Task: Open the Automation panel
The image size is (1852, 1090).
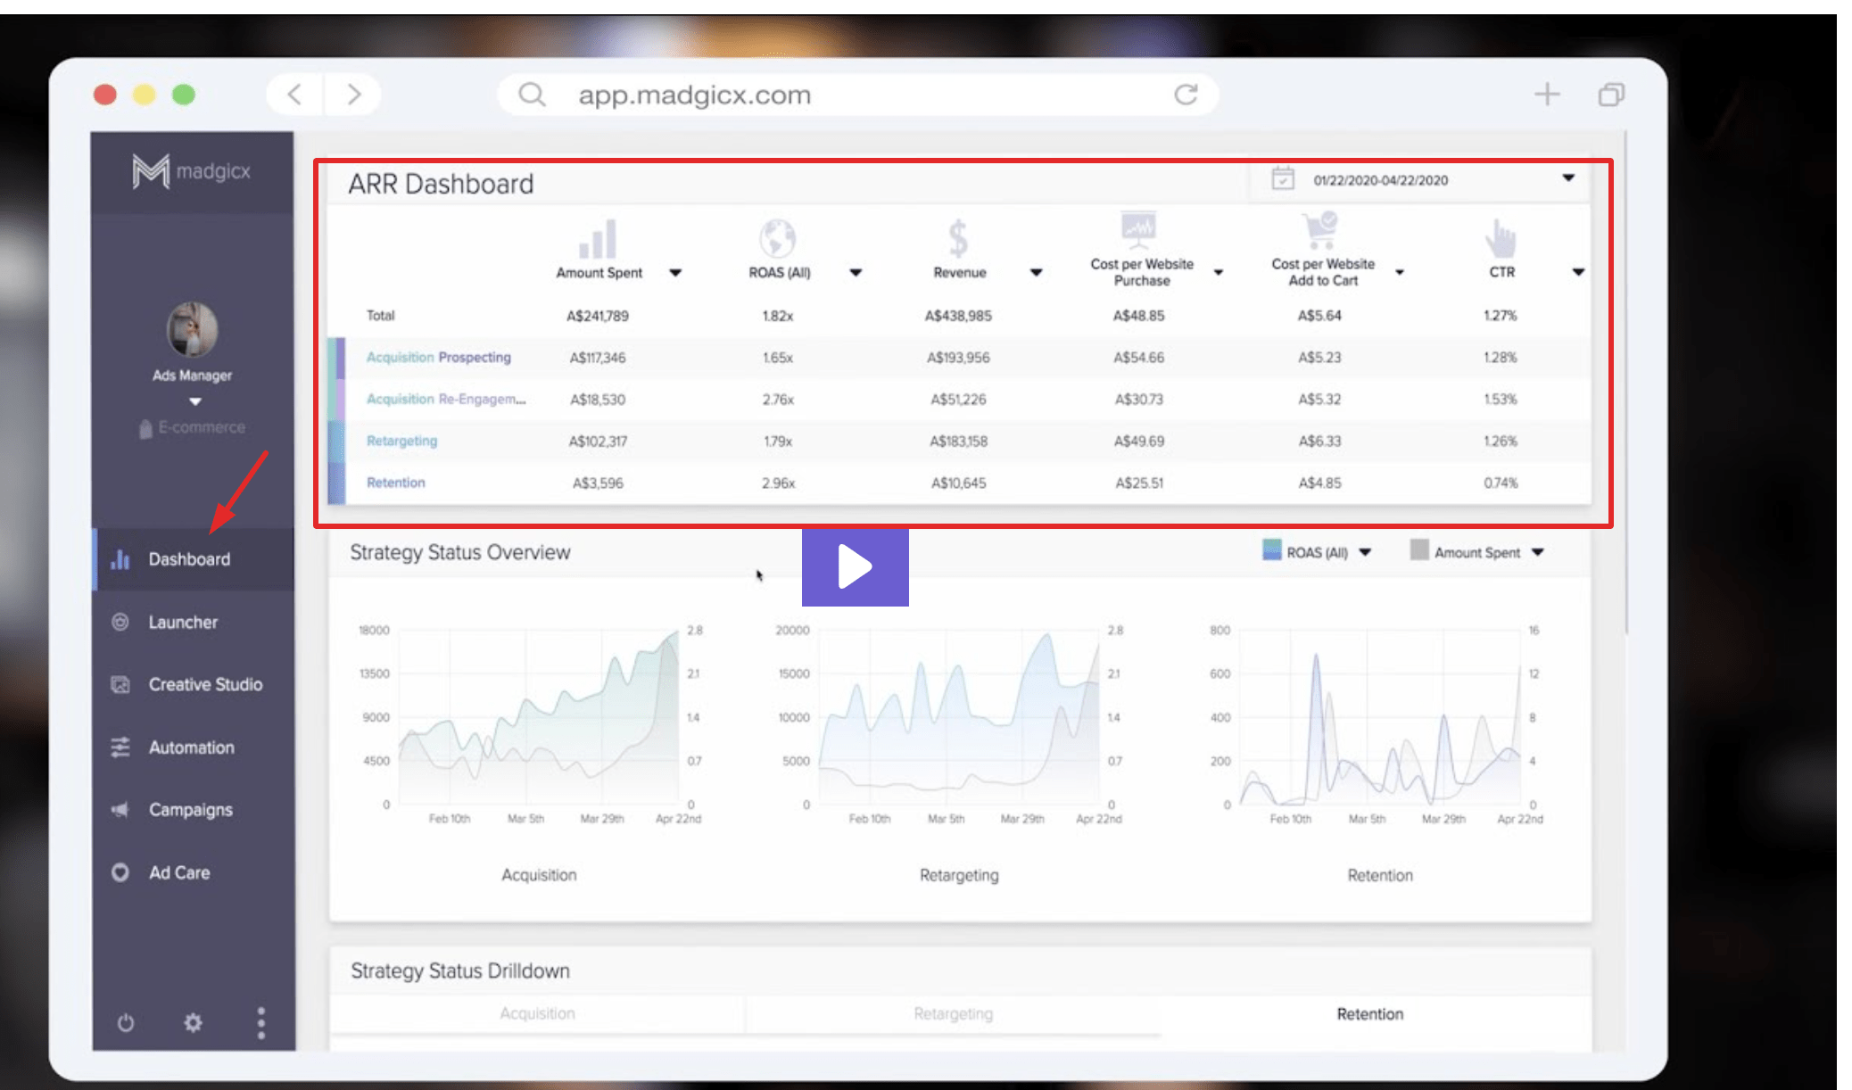Action: [120, 747]
